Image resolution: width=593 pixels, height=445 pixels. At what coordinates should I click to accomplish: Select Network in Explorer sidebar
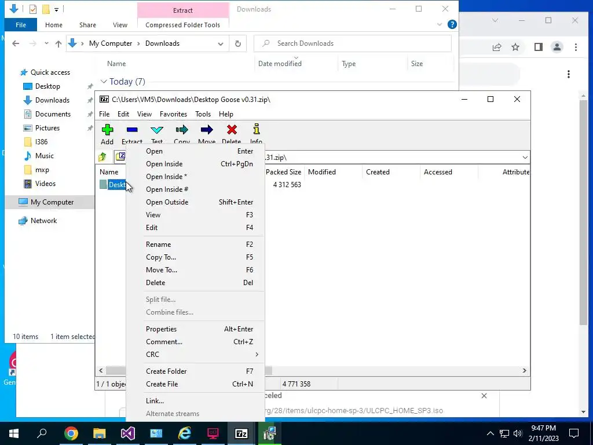point(43,221)
